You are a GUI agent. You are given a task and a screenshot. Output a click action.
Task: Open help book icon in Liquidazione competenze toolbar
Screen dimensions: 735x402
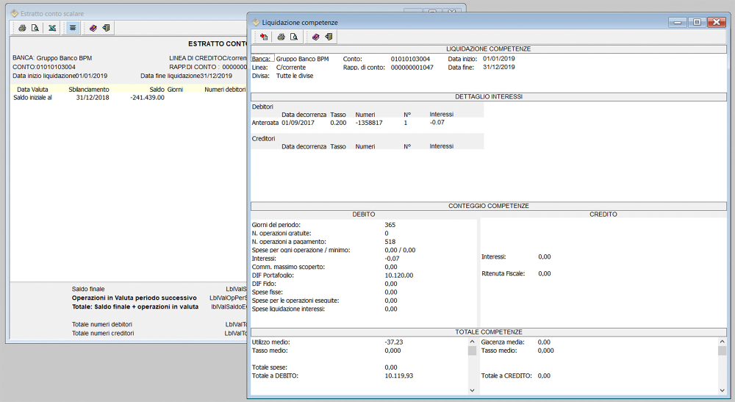(315, 37)
